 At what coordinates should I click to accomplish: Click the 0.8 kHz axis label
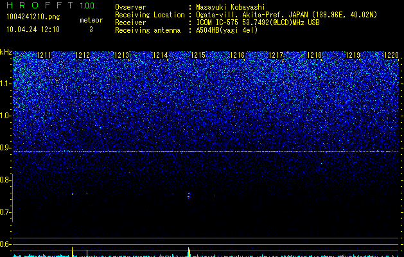click(6, 180)
